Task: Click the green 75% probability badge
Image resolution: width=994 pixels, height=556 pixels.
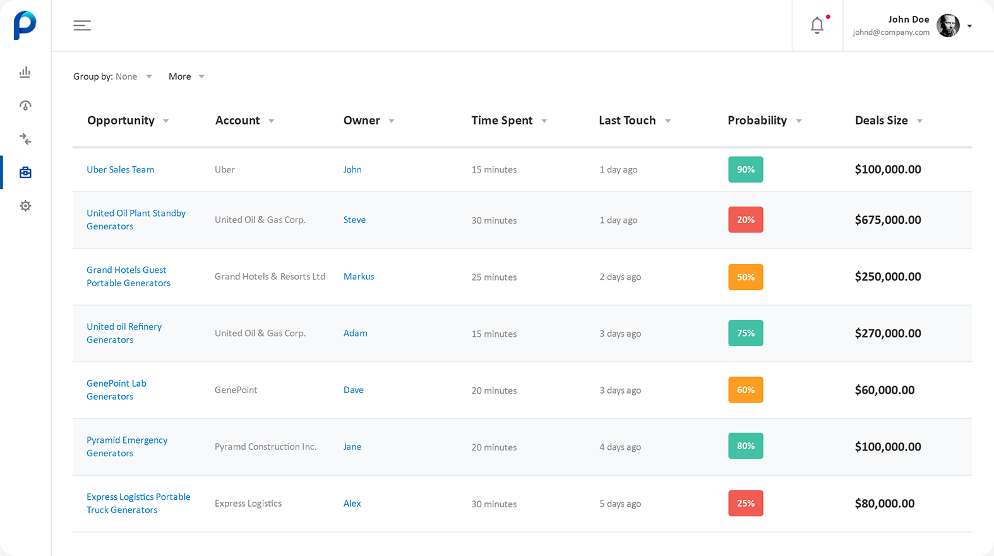Action: [x=746, y=333]
